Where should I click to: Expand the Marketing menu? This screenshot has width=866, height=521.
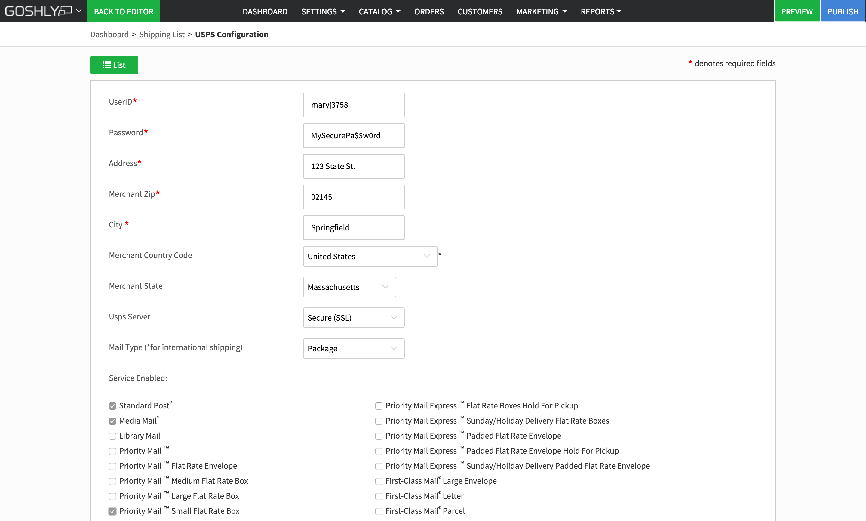pos(542,12)
